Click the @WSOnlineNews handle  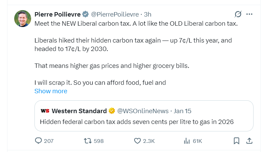(x=143, y=111)
